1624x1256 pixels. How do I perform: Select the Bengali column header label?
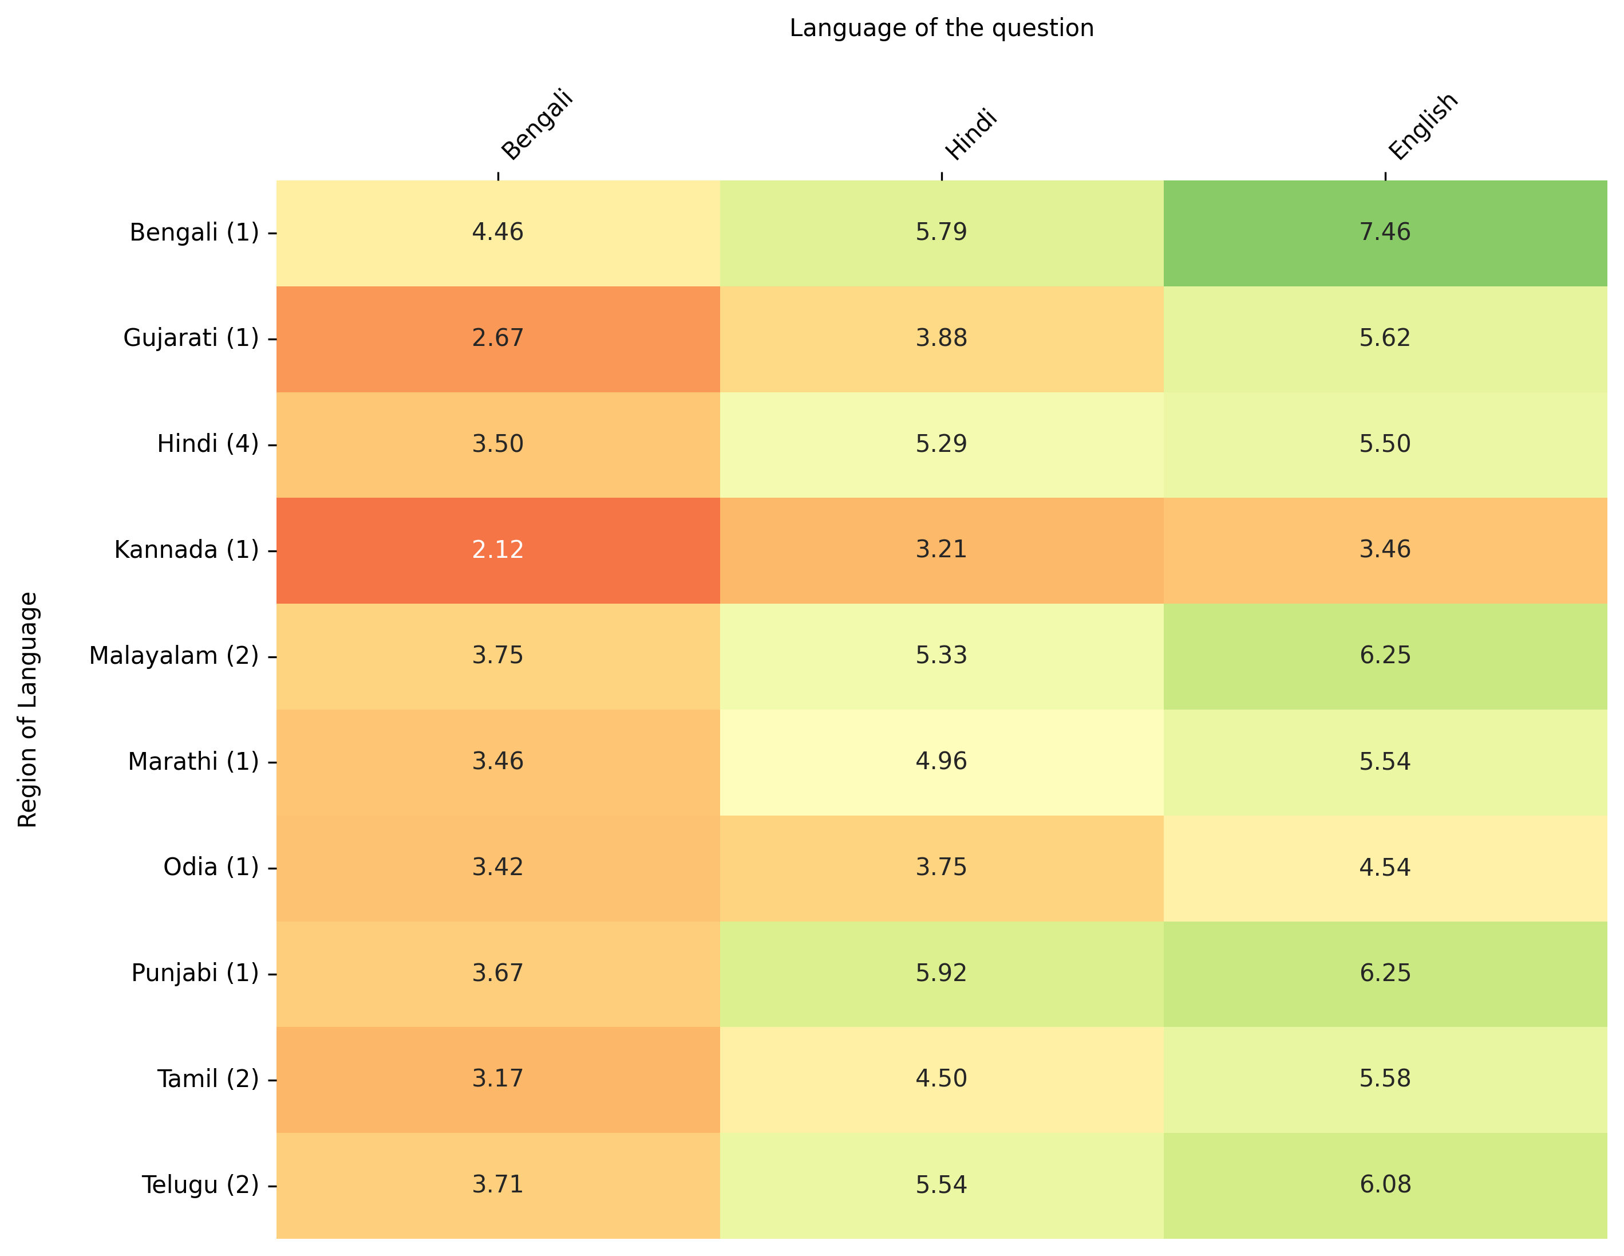[x=537, y=125]
